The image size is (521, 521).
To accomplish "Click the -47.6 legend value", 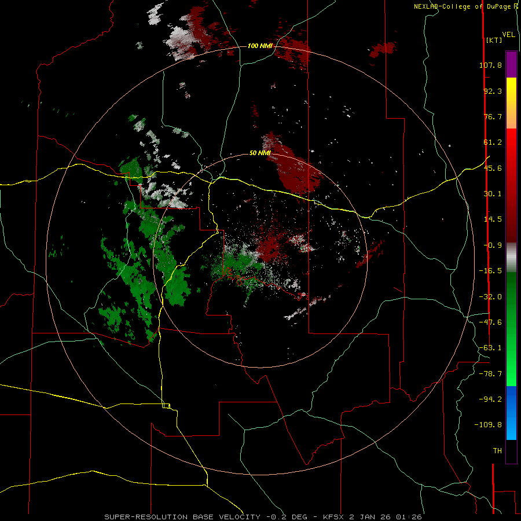I will 490,322.
